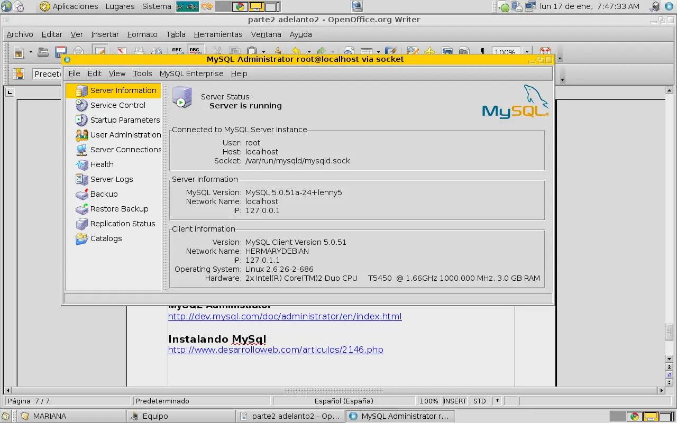Click the socket path /var/run/mysqld/mysqld.sock
This screenshot has width=677, height=423.
point(298,161)
